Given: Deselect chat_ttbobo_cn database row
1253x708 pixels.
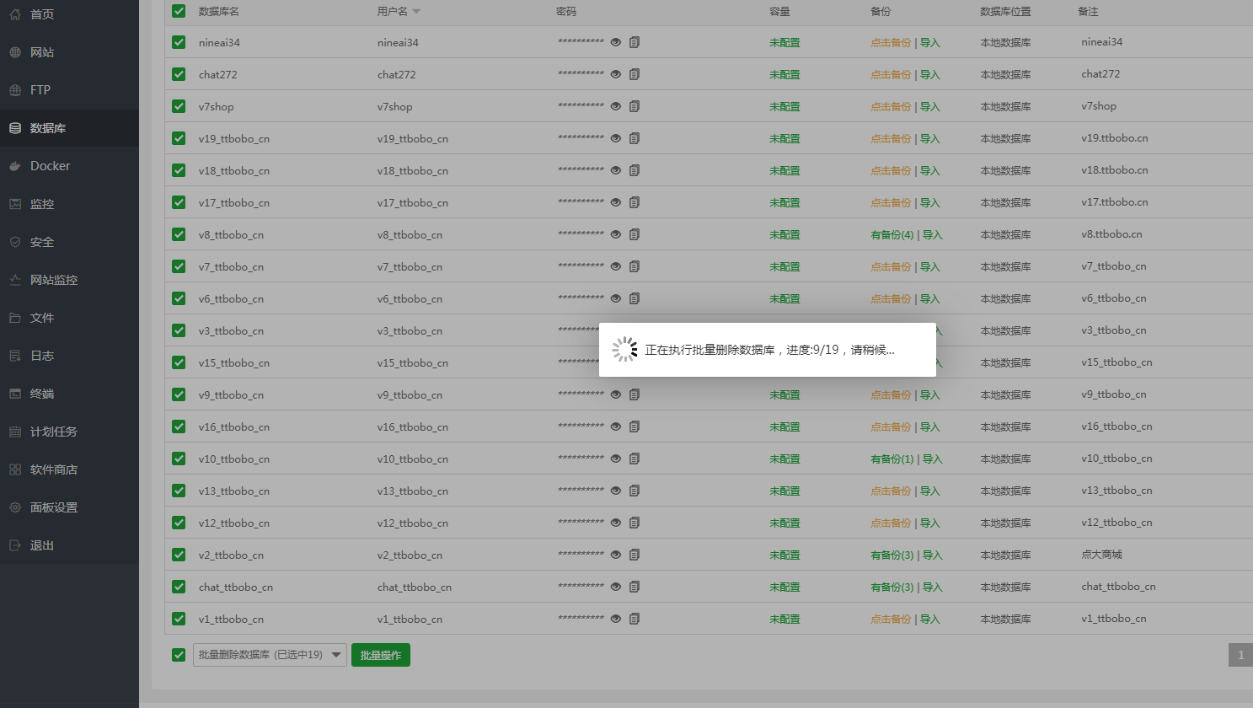Looking at the screenshot, I should point(179,587).
